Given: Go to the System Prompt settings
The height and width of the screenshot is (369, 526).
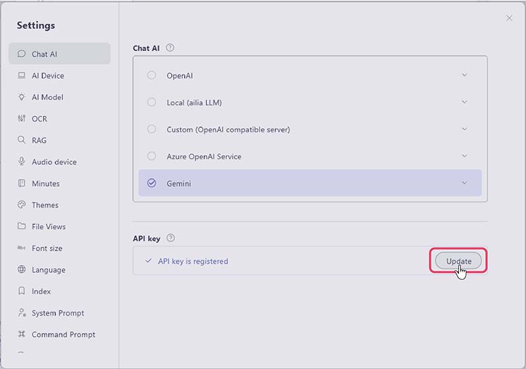Looking at the screenshot, I should 58,313.
